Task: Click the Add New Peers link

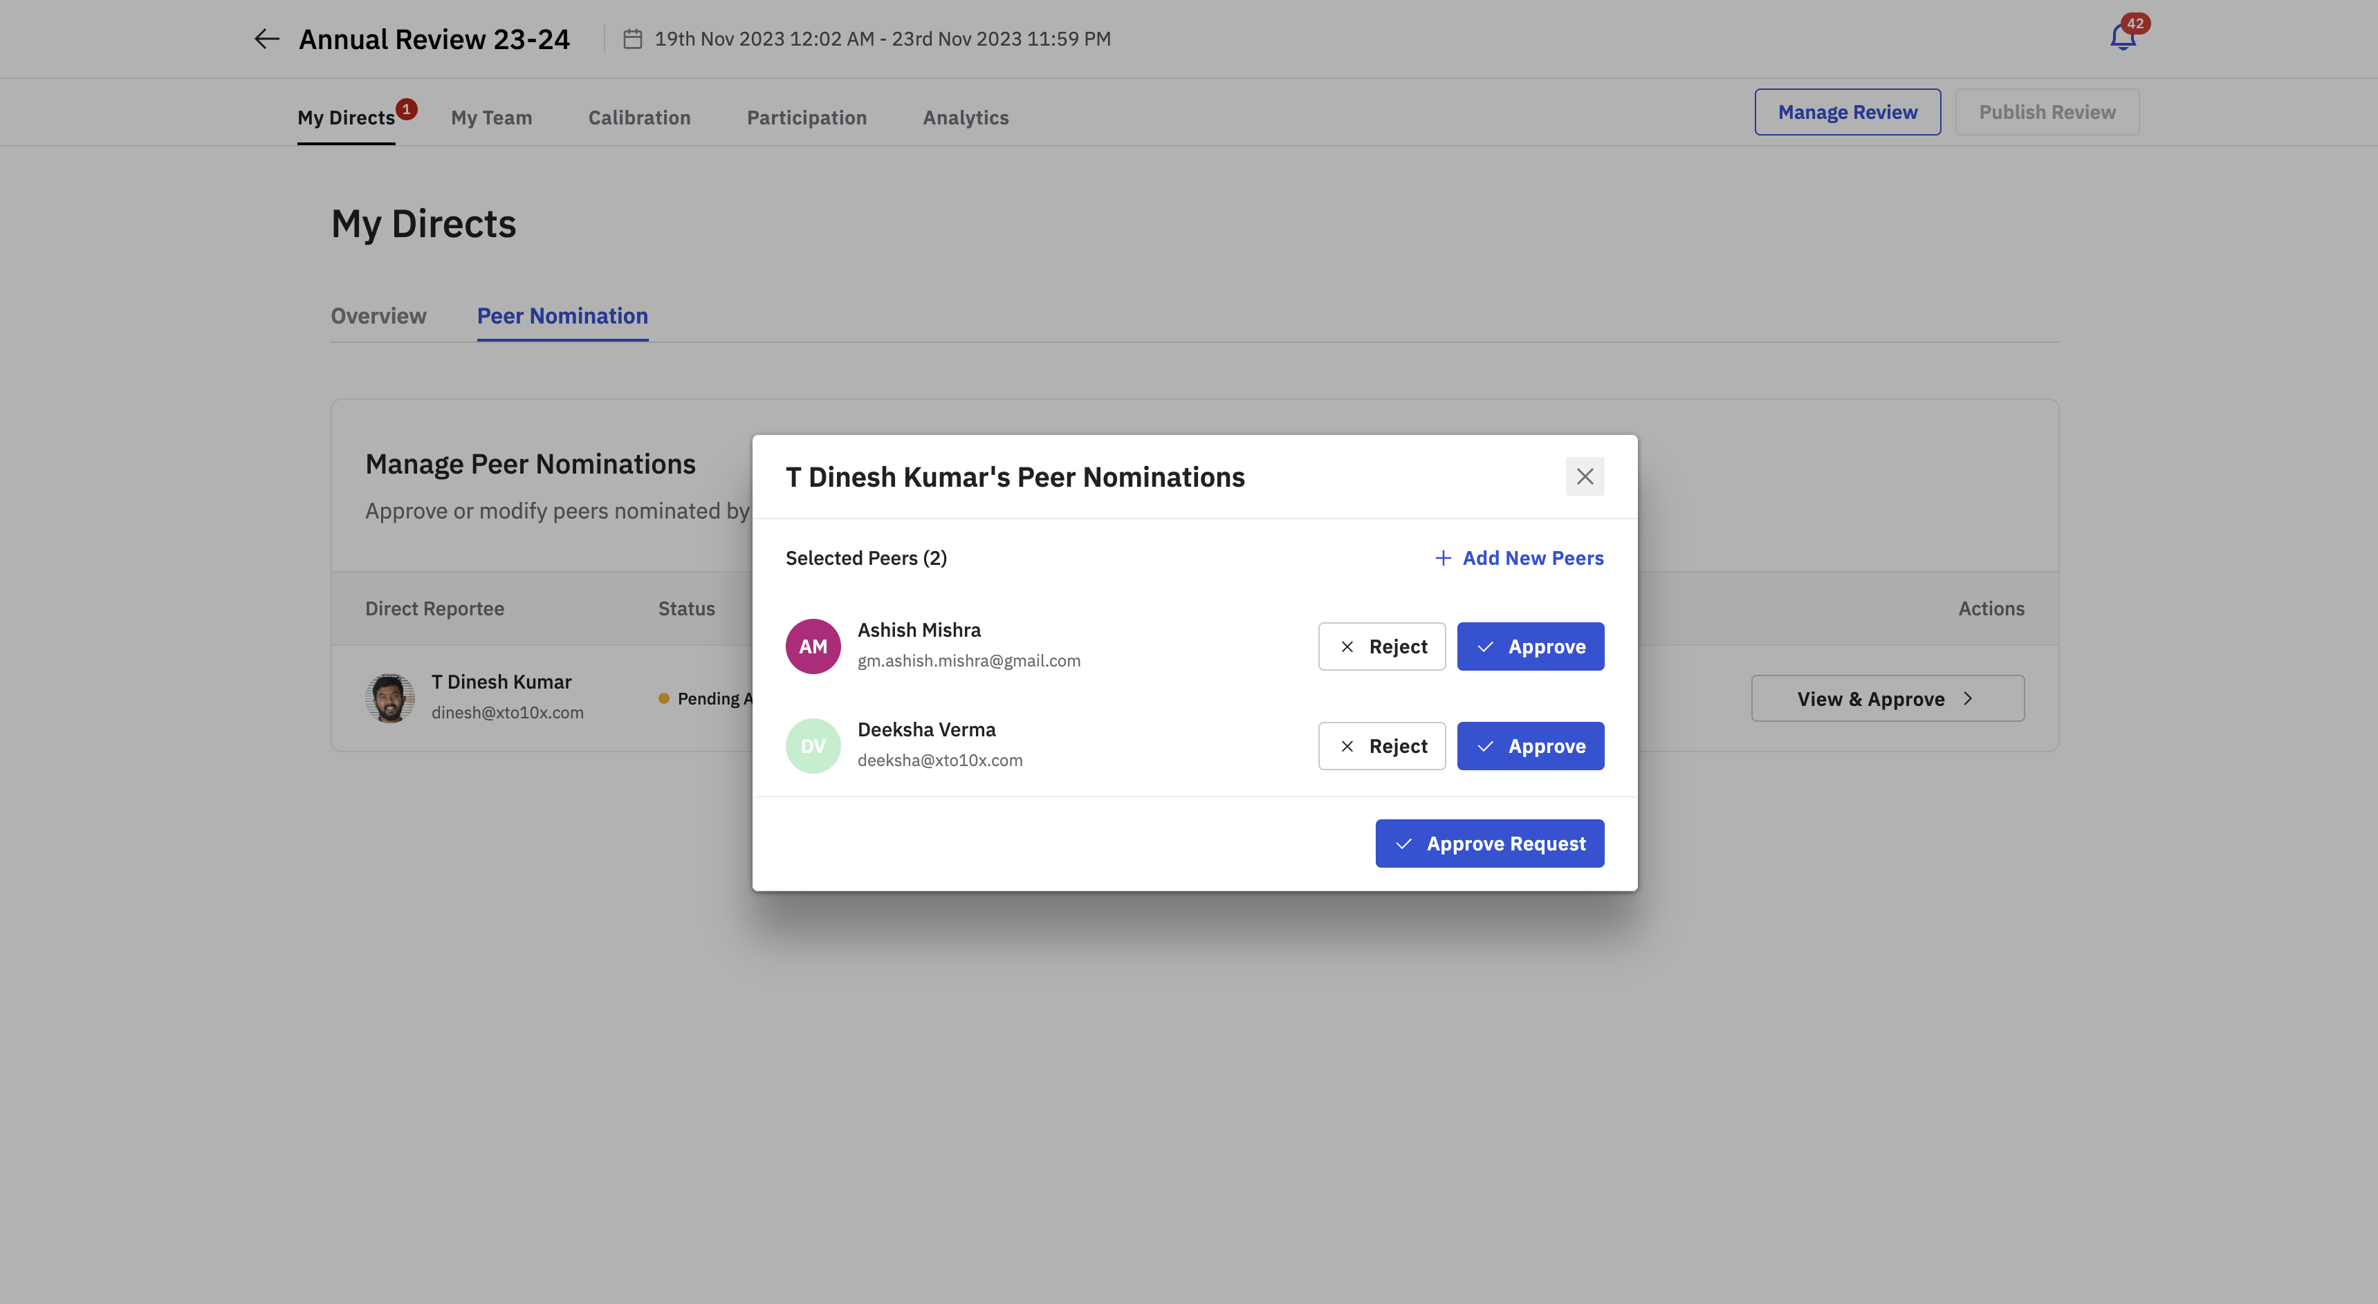Action: (1532, 557)
